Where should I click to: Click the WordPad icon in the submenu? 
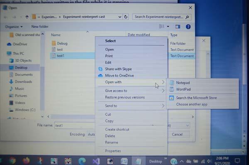(x=171, y=89)
